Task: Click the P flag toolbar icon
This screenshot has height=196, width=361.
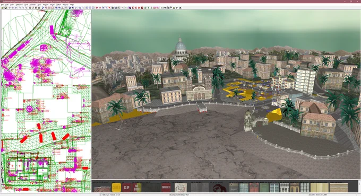Action: 171,8
